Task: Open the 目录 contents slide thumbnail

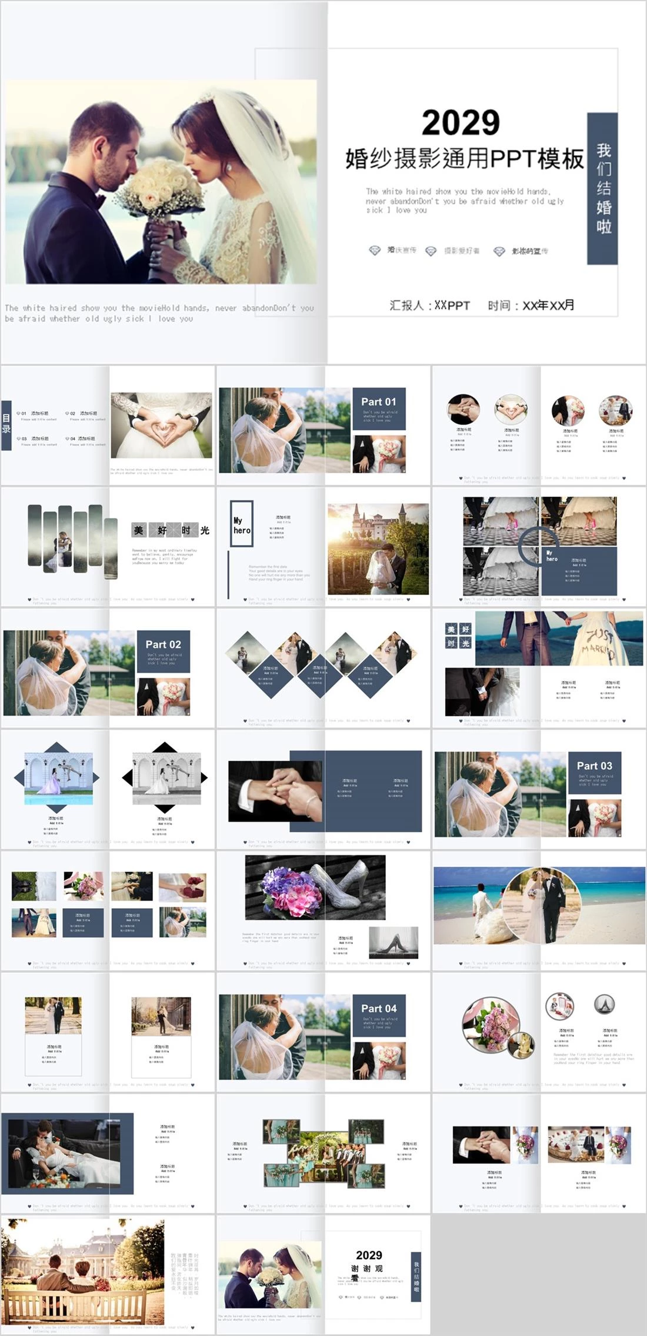Action: 108,426
